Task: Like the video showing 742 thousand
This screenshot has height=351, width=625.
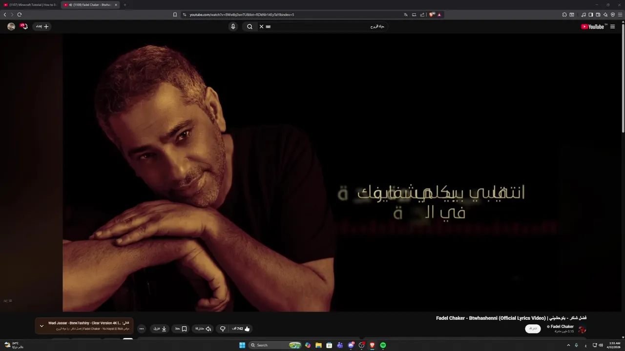Action: point(241,329)
